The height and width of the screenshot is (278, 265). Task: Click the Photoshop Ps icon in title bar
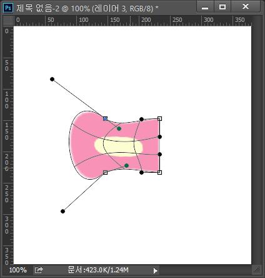tap(8, 8)
